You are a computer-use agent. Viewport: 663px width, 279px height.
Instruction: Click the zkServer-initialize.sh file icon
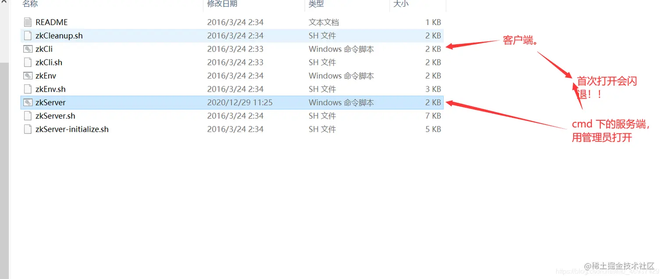28,129
